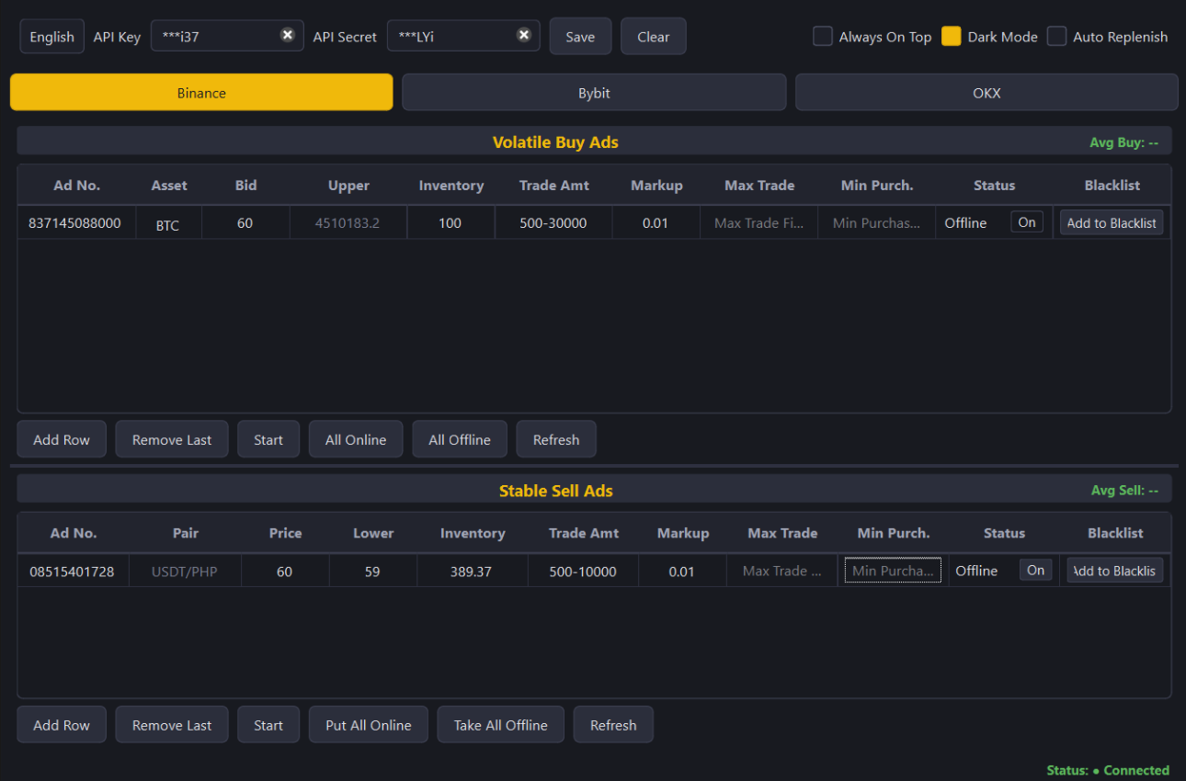This screenshot has width=1186, height=781.
Task: Take all Stable Sell Ads offline
Action: tap(500, 724)
